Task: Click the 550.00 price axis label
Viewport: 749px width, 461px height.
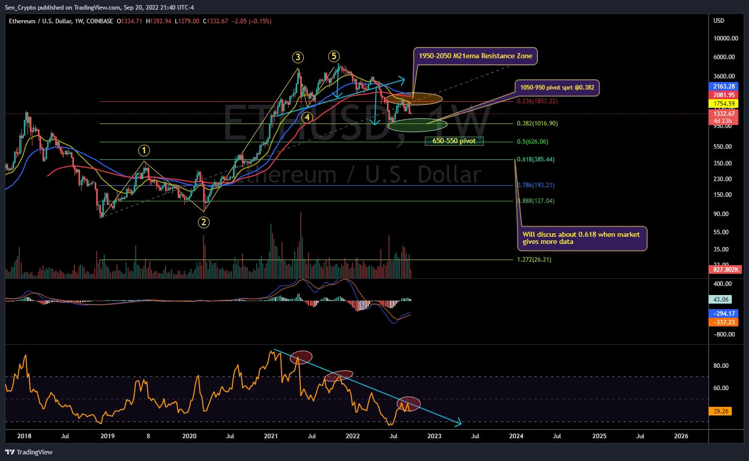Action: [723, 147]
